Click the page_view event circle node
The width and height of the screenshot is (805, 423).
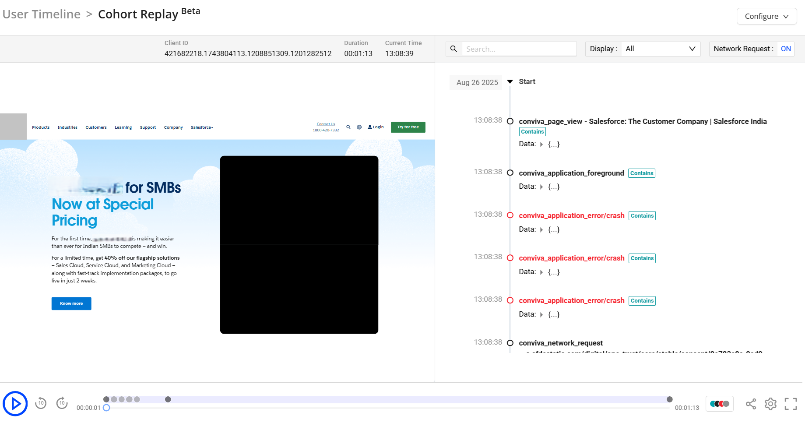coord(510,121)
